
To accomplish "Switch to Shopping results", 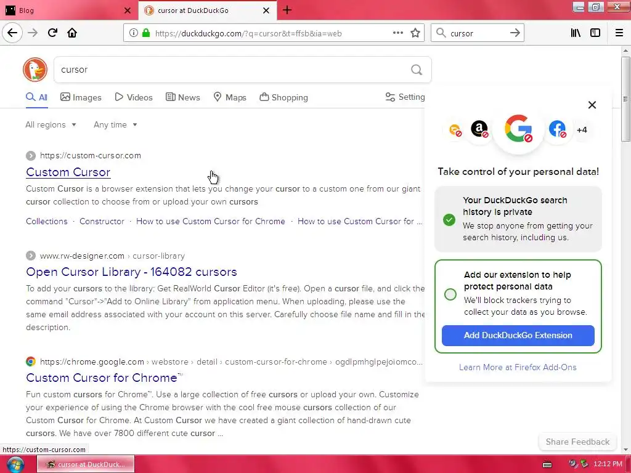I will click(283, 97).
